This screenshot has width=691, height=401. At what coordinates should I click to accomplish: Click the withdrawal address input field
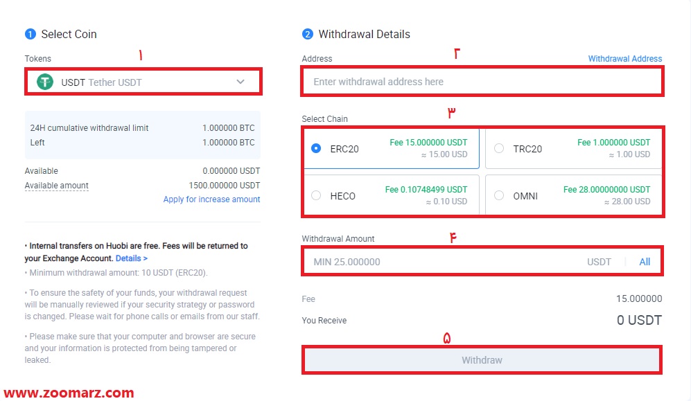click(482, 82)
